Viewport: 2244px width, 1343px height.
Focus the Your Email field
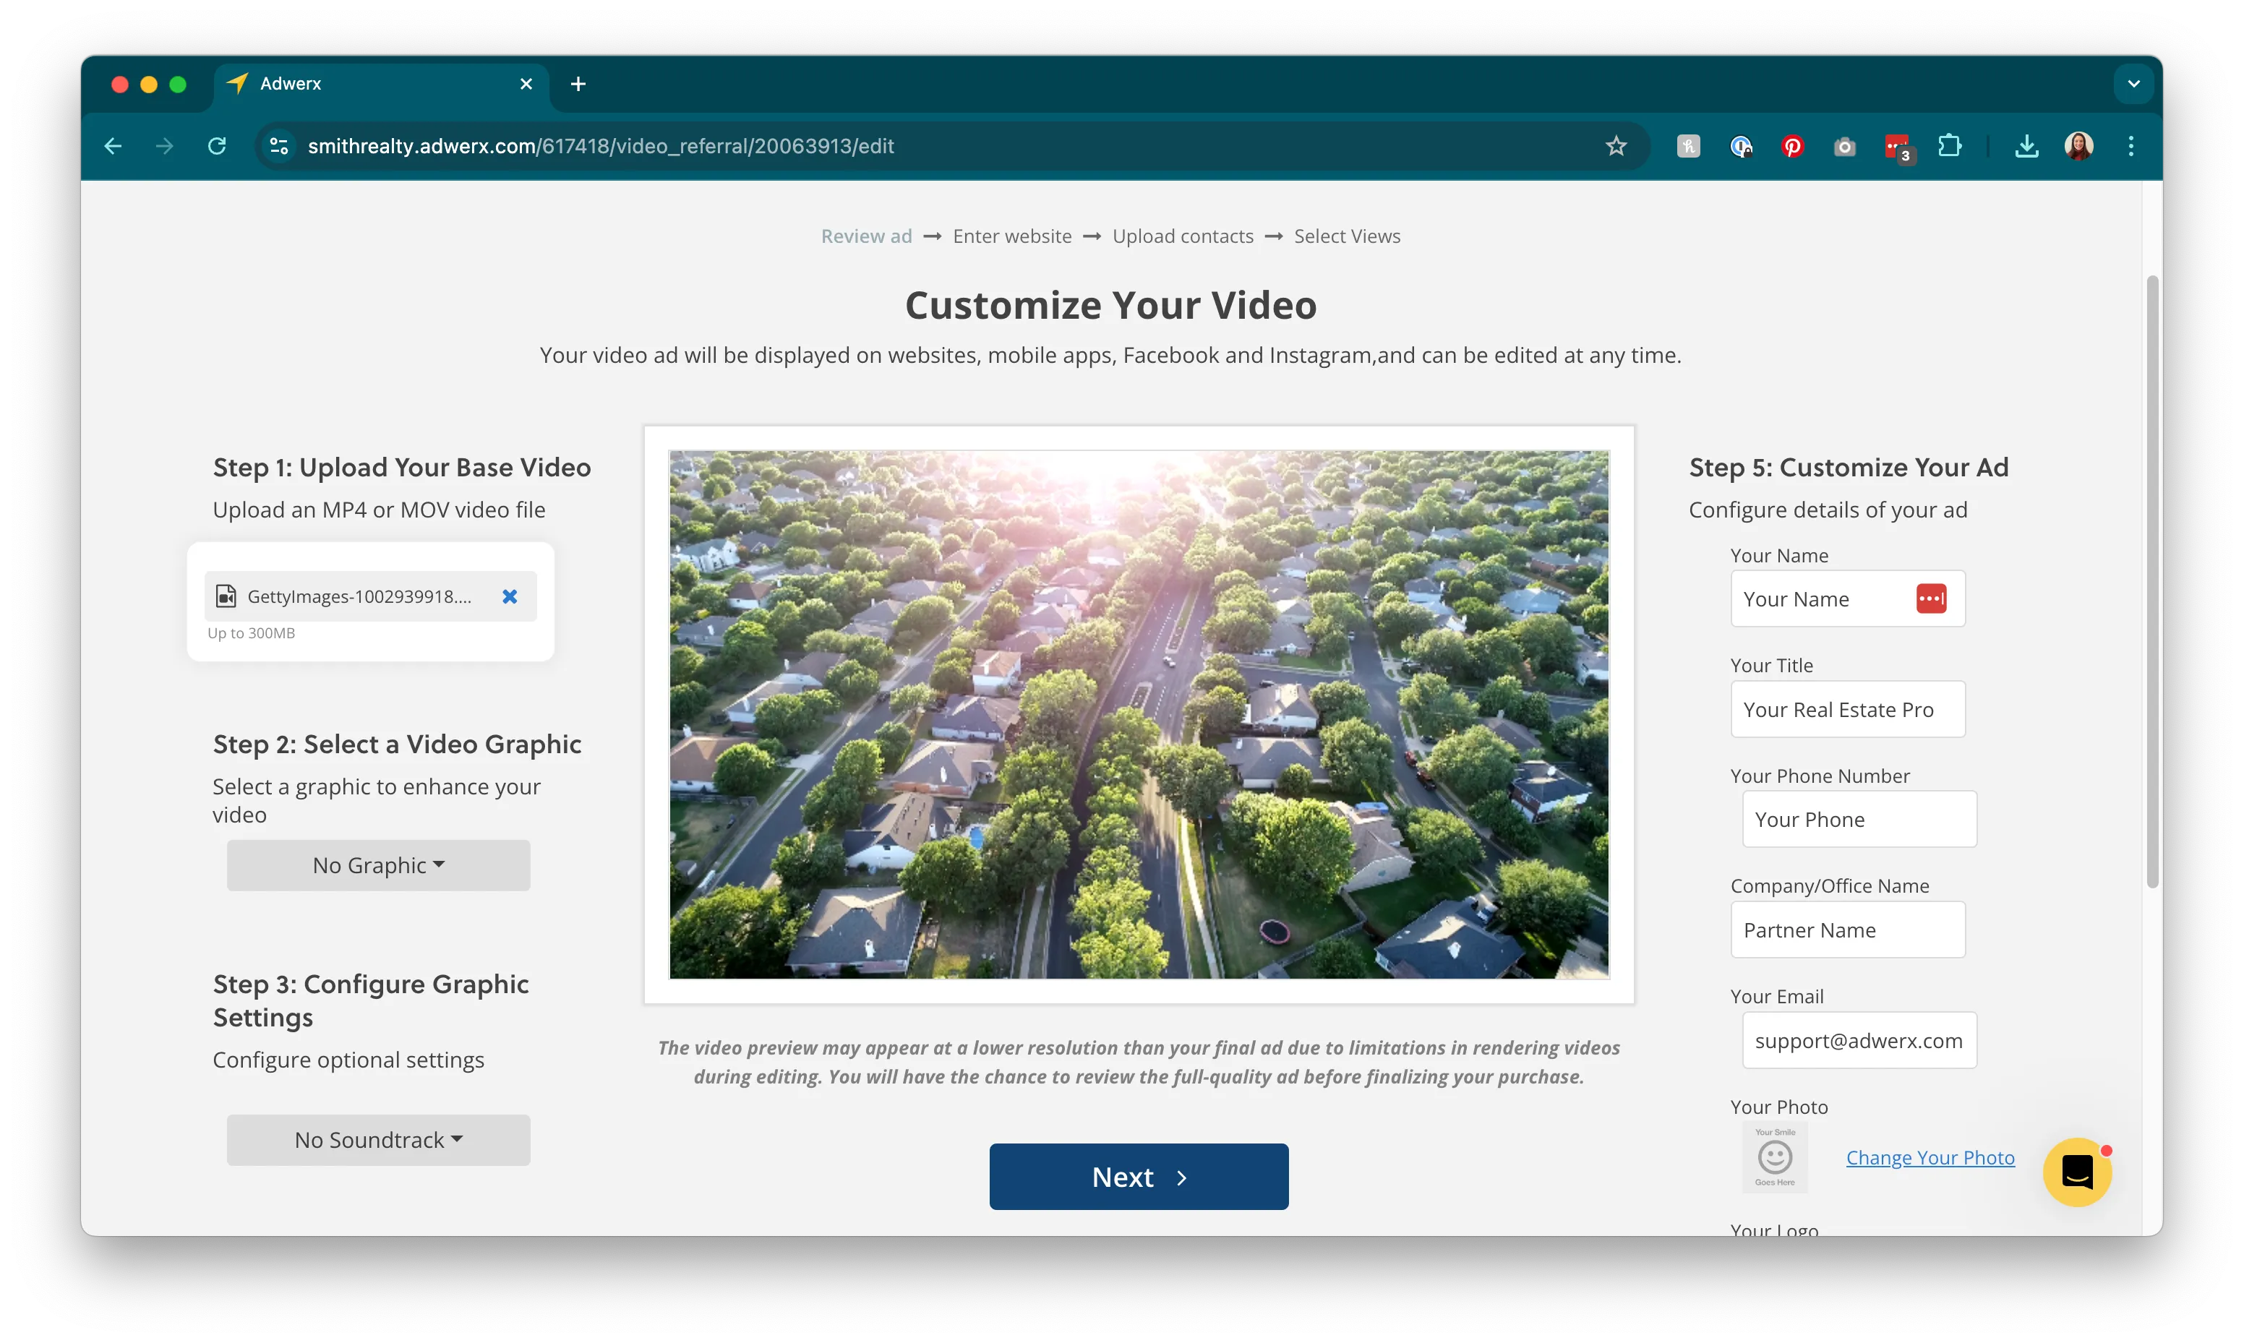(x=1859, y=1040)
